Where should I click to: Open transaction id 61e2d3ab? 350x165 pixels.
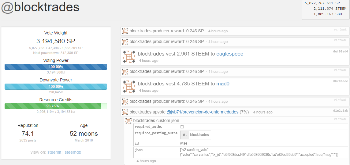[x=341, y=110]
